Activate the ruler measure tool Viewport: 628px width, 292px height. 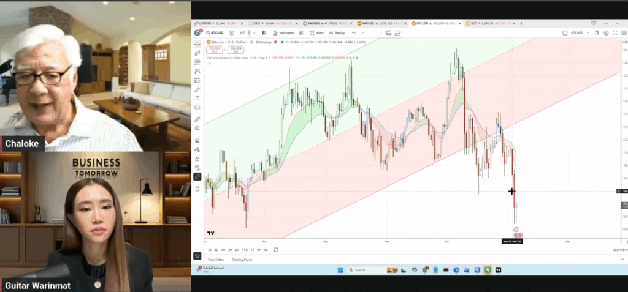197,119
